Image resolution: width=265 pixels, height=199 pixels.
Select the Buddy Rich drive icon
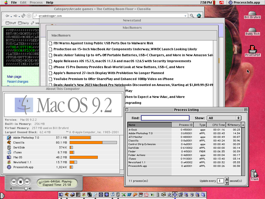(252, 32)
